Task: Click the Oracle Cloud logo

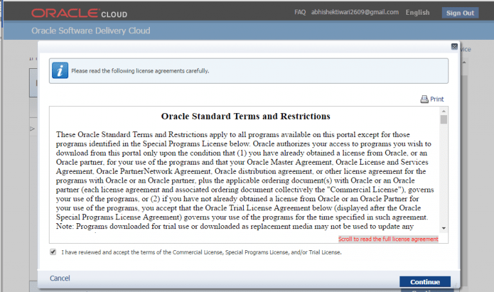Action: pos(79,13)
